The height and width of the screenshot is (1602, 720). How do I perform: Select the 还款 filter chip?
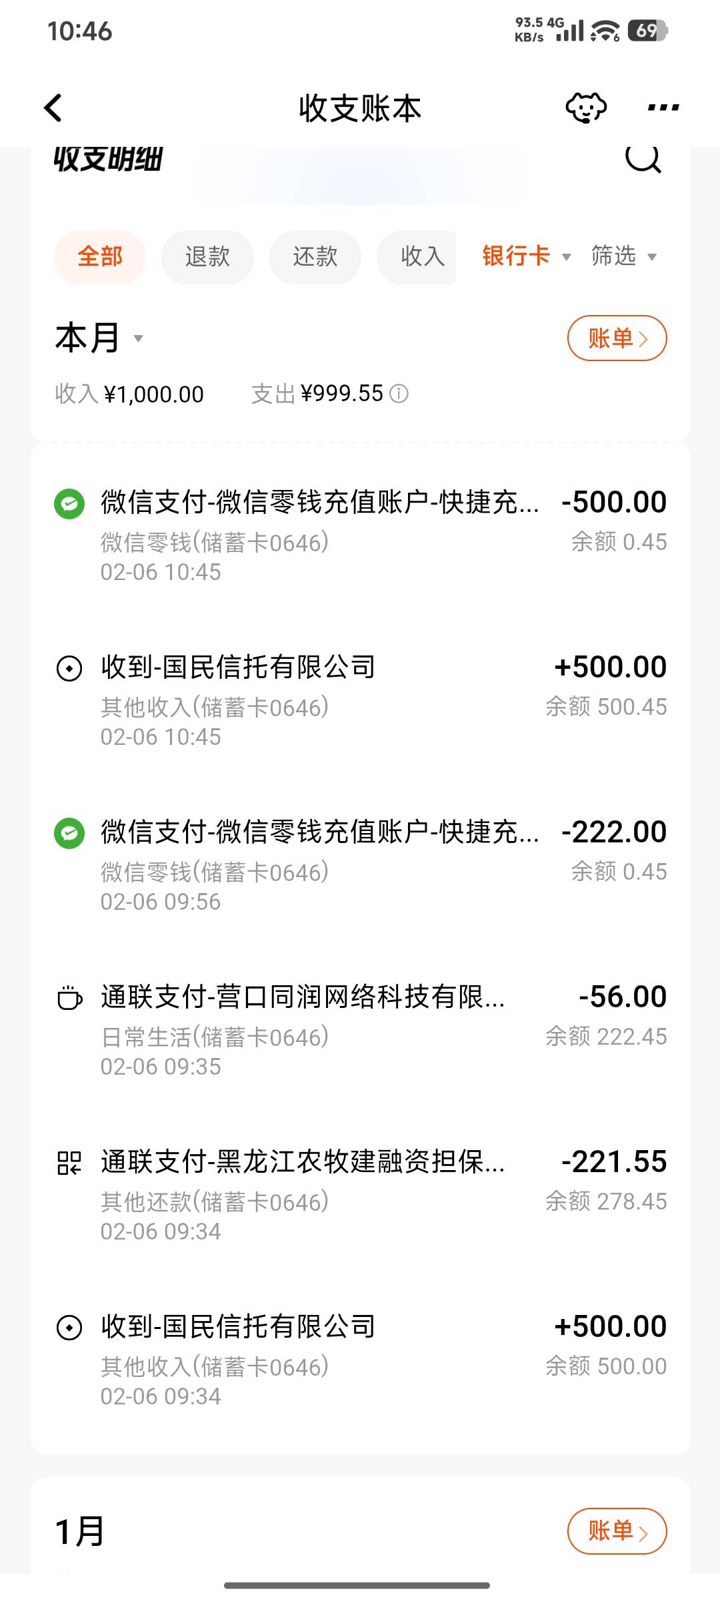pos(315,257)
